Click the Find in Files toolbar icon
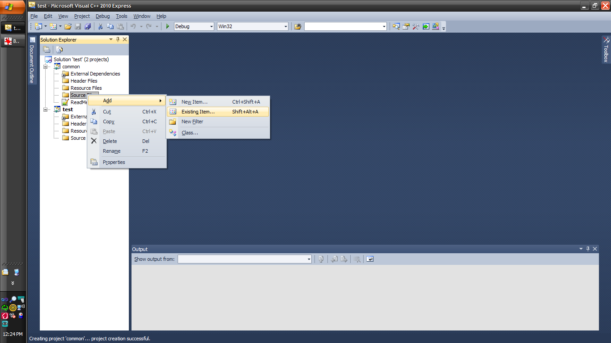Screen dimensions: 611x343 pos(297,26)
